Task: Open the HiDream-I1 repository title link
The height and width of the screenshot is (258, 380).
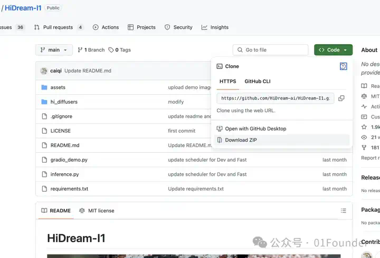Action: [x=23, y=8]
